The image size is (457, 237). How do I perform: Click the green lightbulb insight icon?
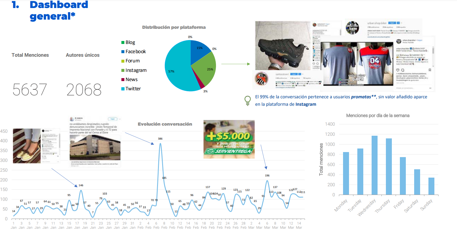pos(248,101)
